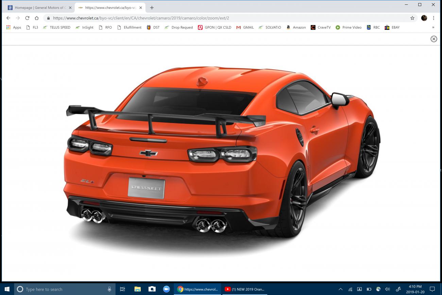Image resolution: width=442 pixels, height=295 pixels.
Task: Navigate back to the previous page
Action: (8, 18)
